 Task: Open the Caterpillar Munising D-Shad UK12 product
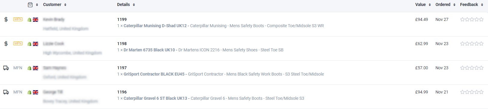pyautogui.click(x=155, y=26)
